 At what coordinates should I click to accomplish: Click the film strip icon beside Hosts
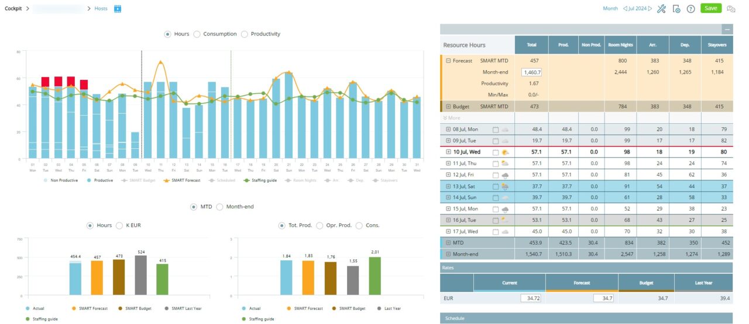click(118, 9)
